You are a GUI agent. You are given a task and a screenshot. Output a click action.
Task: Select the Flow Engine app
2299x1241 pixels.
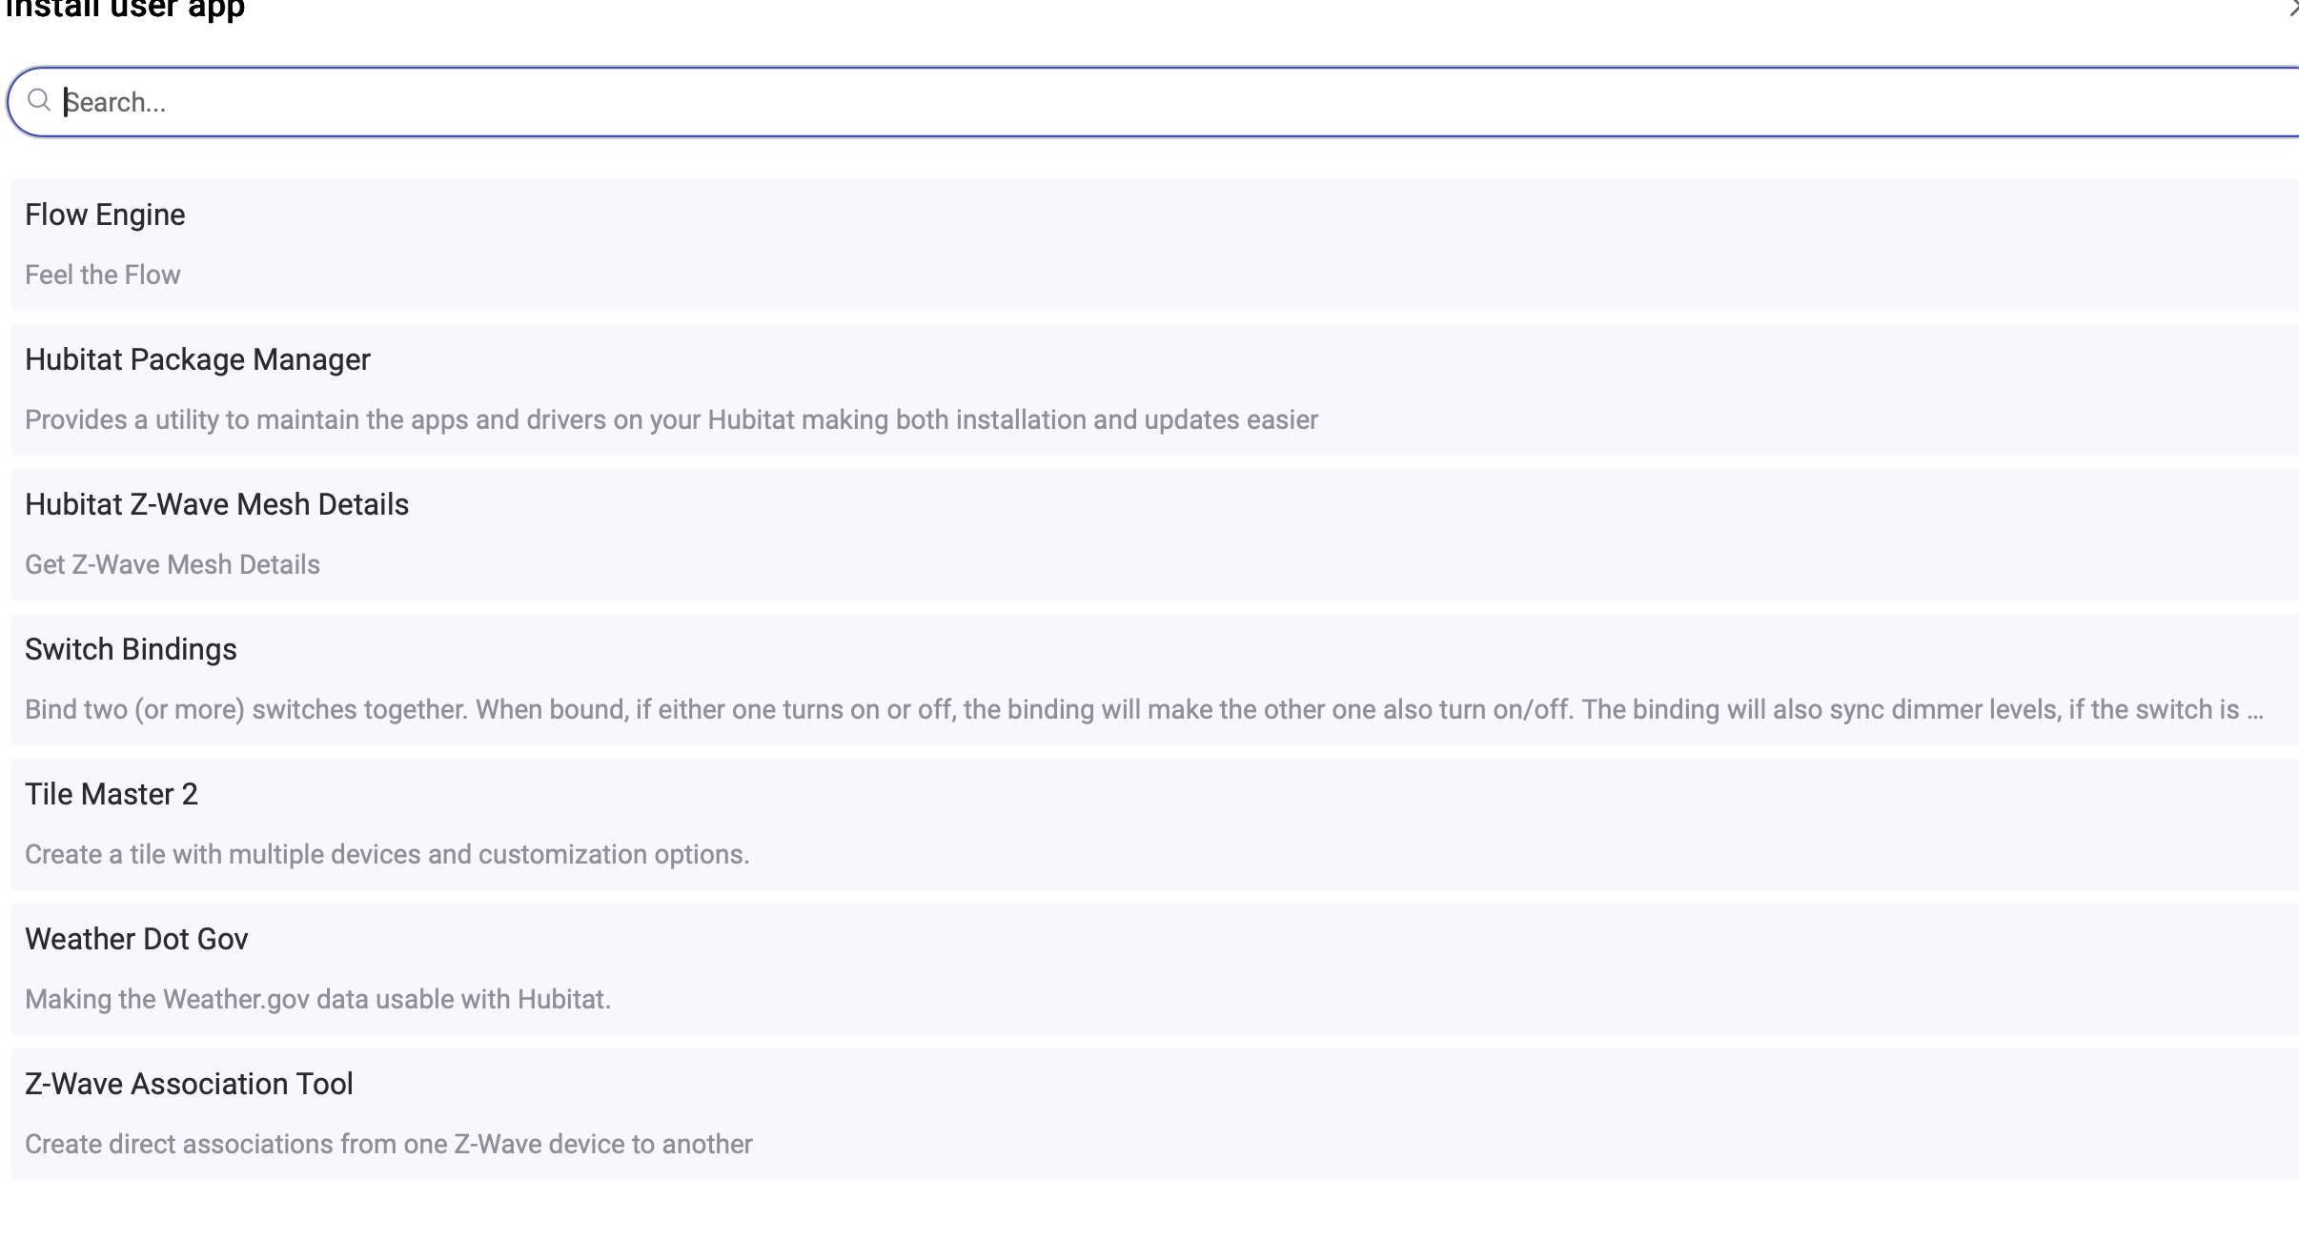coord(105,215)
